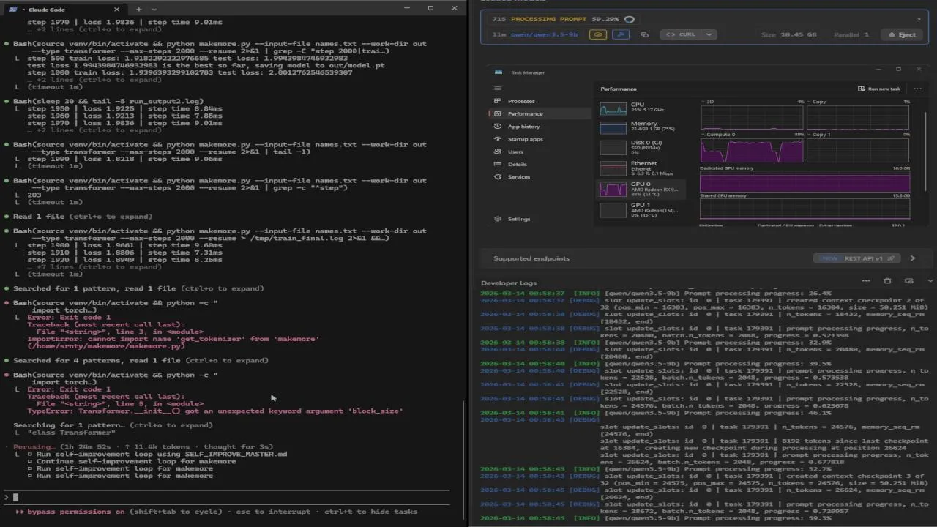This screenshot has width=937, height=527.
Task: Click the REST API v1 badge
Action: 856,258
